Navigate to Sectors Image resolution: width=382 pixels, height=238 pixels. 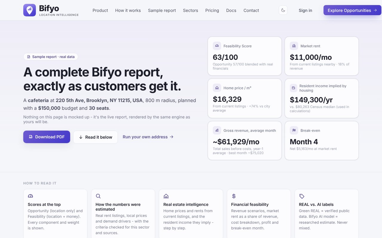[x=191, y=10]
